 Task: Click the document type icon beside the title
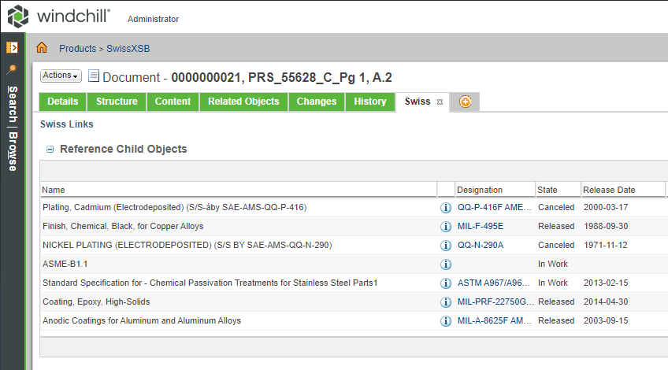(94, 76)
